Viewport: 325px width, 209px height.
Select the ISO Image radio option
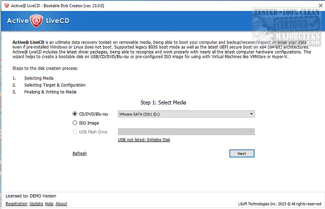tap(75, 122)
